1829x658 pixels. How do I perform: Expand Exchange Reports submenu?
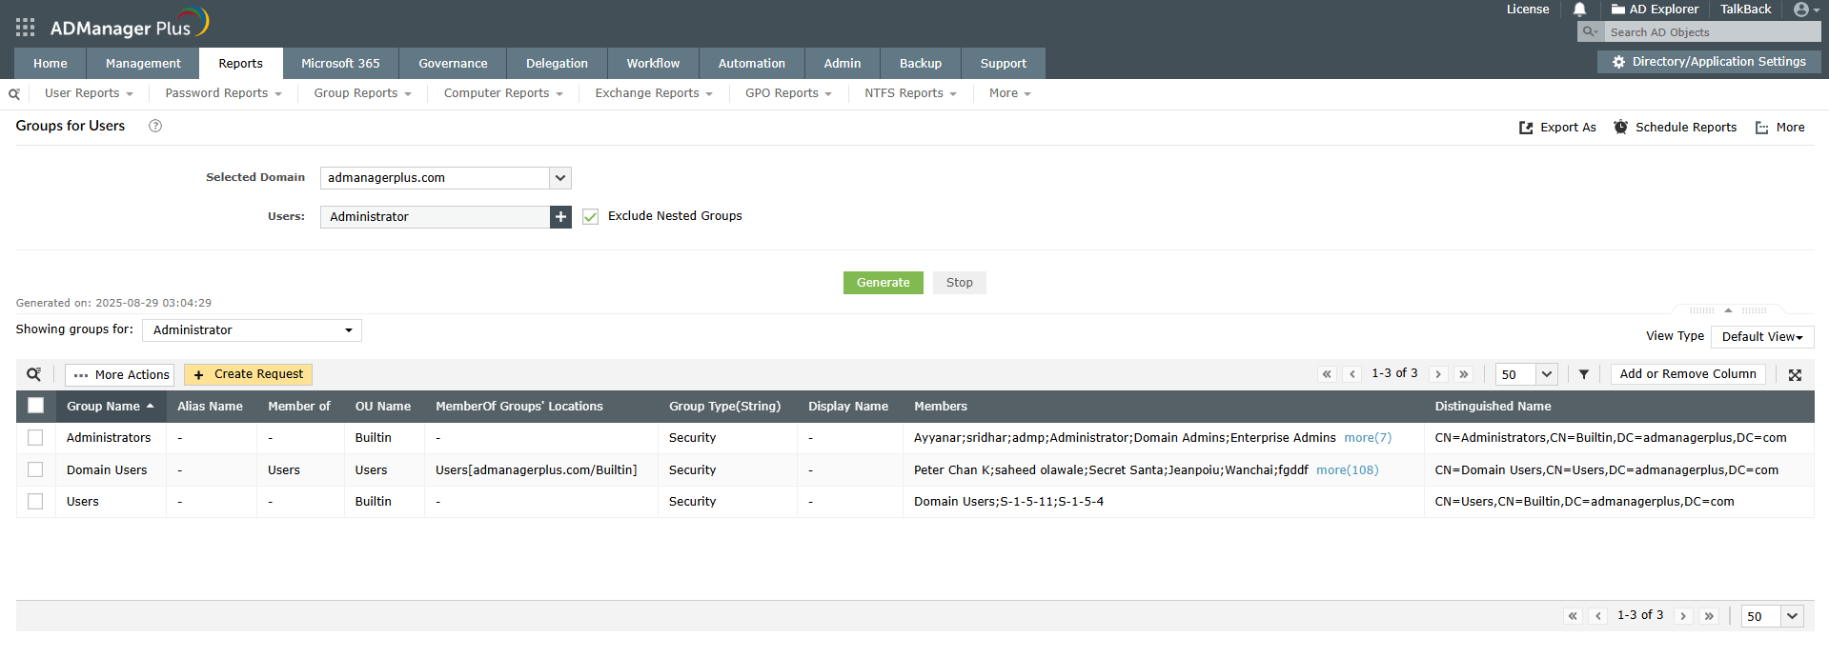(x=654, y=93)
